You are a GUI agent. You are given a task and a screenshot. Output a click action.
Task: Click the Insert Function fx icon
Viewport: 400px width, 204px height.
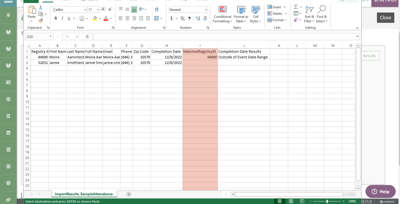click(x=87, y=36)
